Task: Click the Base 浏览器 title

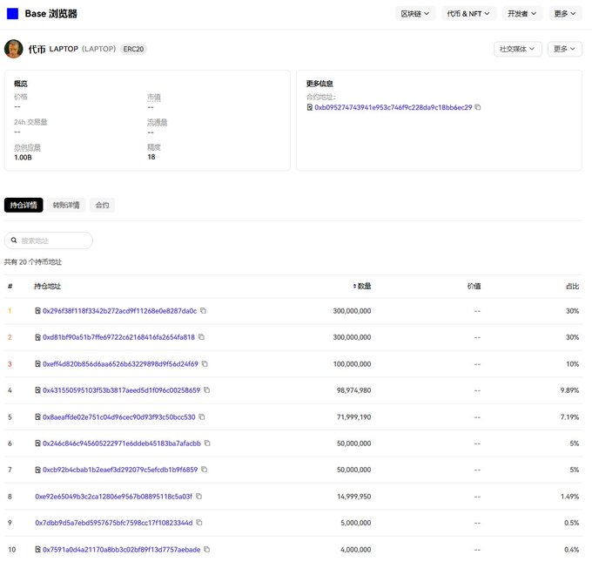Action: tap(51, 14)
